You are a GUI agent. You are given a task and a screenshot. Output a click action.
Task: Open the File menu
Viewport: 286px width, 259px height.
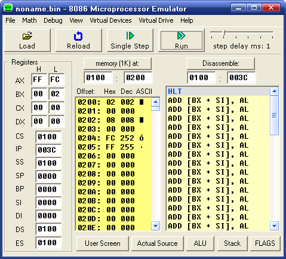pyautogui.click(x=10, y=20)
